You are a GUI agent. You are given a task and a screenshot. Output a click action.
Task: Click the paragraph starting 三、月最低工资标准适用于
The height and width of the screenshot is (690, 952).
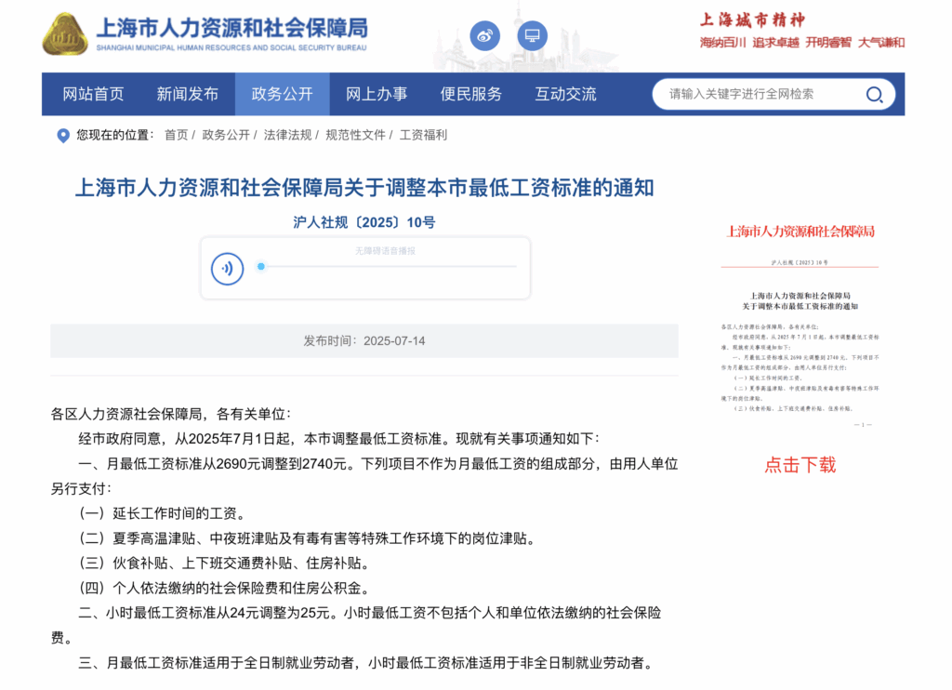click(368, 663)
